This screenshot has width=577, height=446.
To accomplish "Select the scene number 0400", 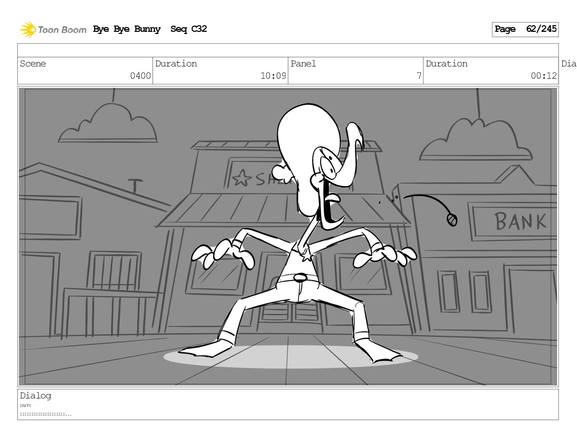I will [x=140, y=76].
